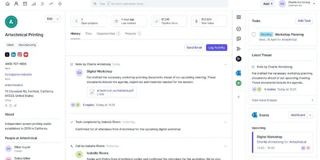Switch to the History tab
Viewport: 320px width, 160px height.
tap(76, 34)
